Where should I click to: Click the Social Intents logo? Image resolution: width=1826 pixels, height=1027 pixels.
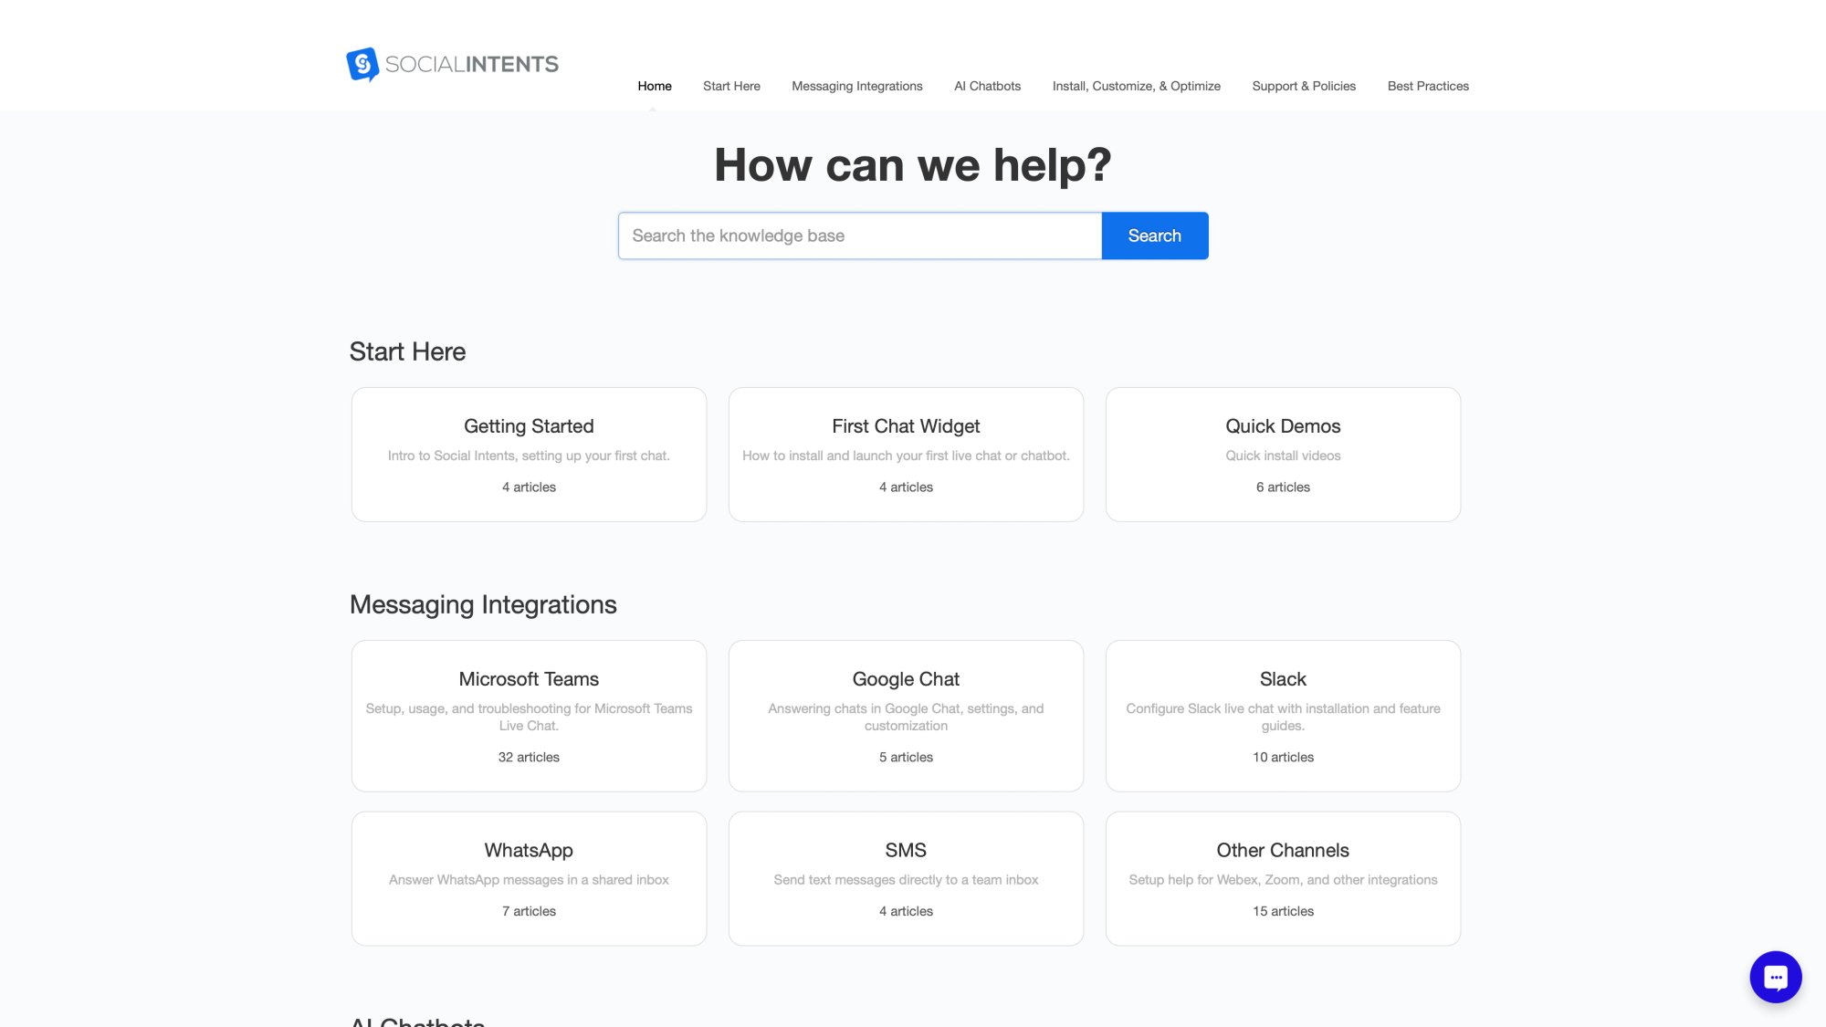coord(453,63)
